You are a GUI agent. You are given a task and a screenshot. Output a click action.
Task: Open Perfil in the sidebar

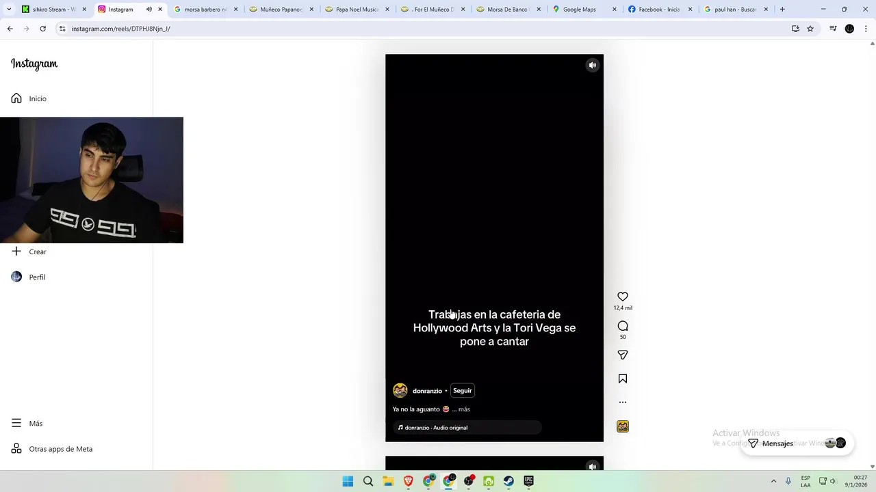click(29, 277)
